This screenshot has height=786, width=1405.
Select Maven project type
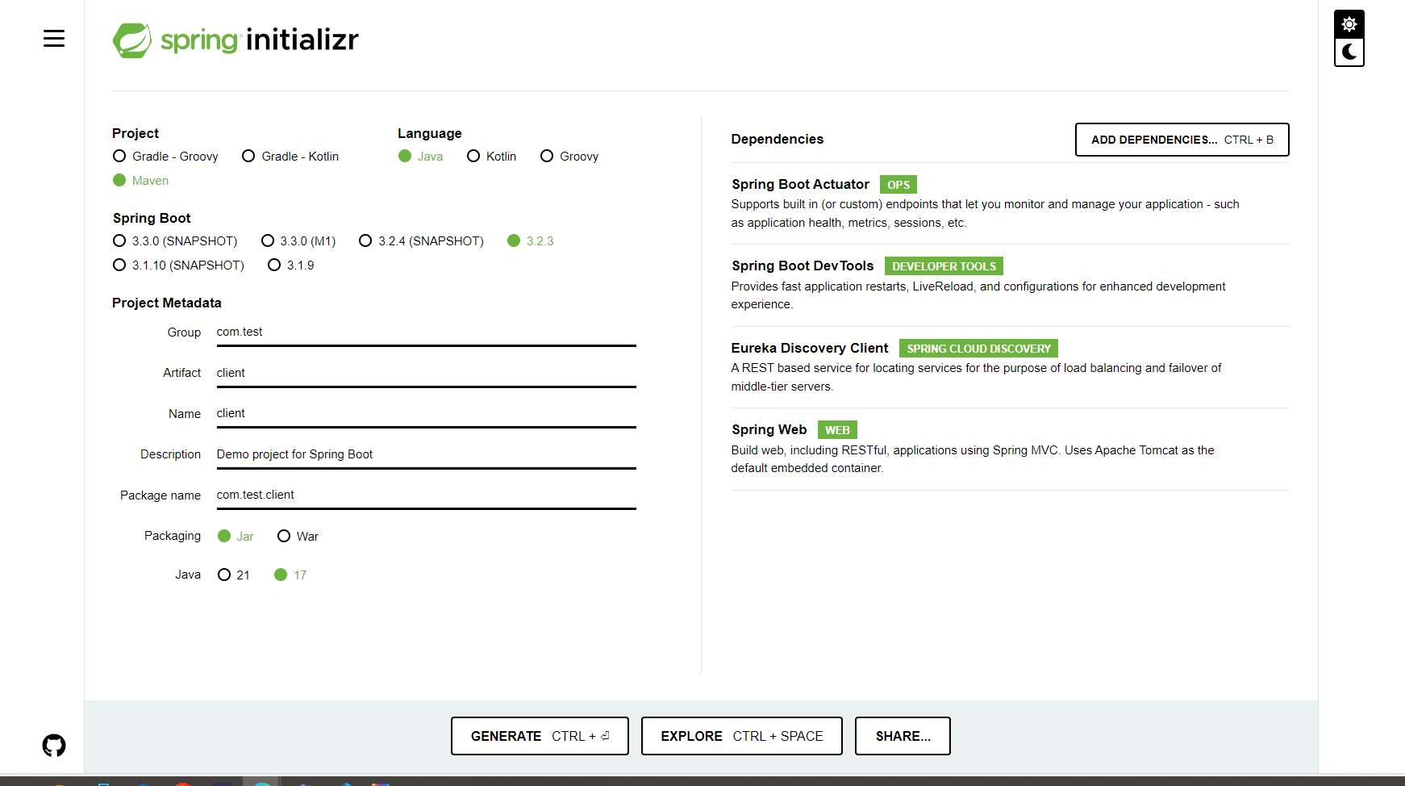pyautogui.click(x=141, y=181)
